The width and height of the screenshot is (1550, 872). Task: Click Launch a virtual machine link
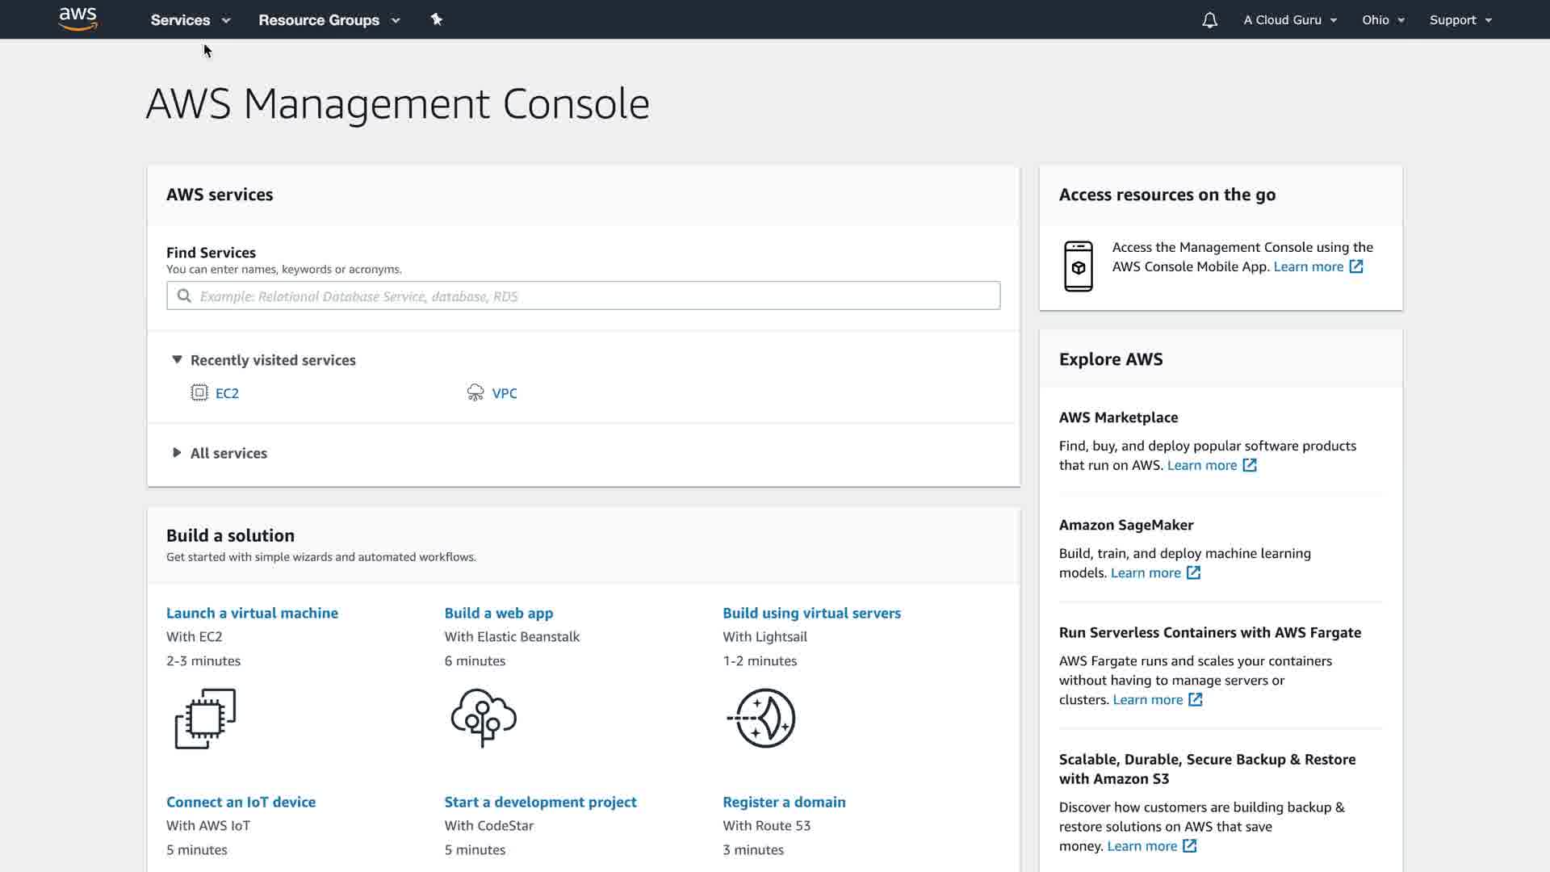click(x=252, y=613)
